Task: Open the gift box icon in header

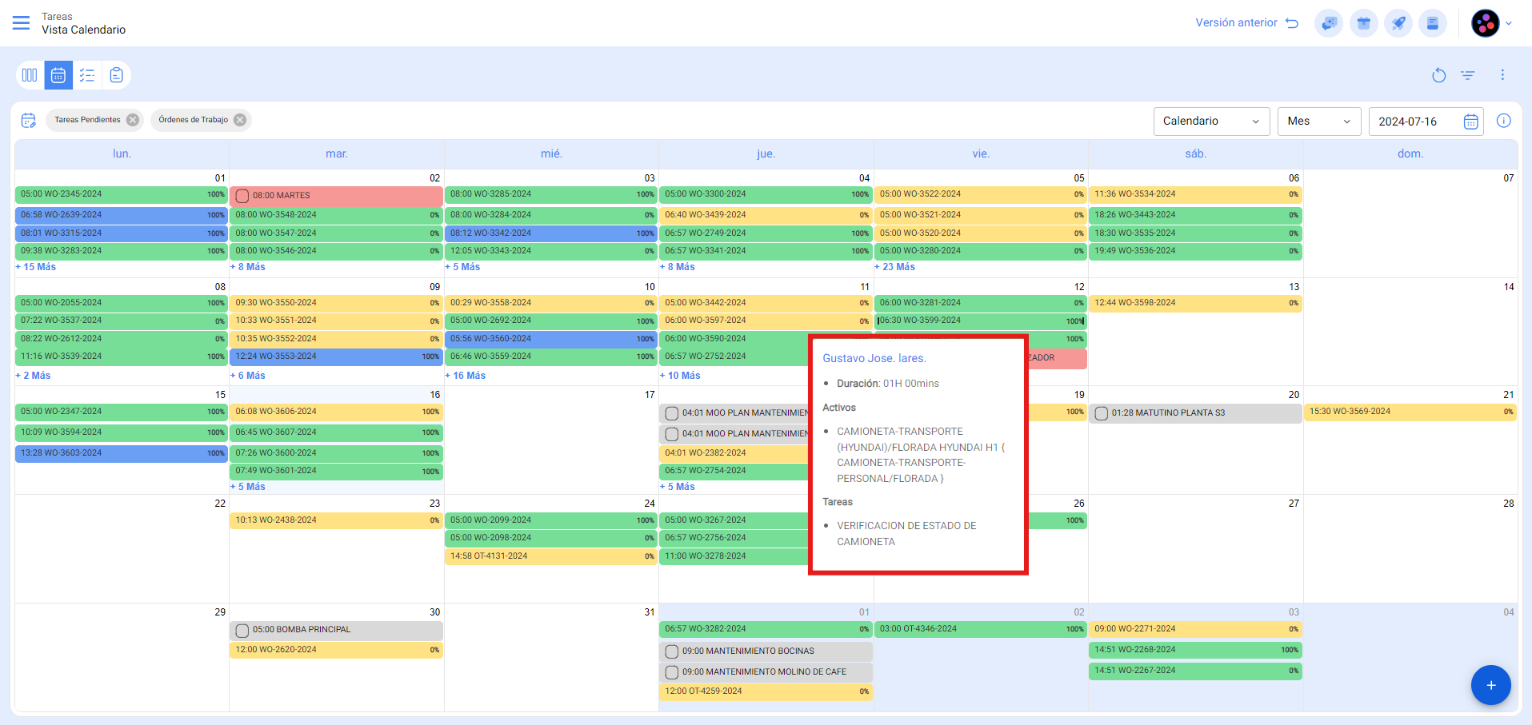Action: click(1363, 23)
